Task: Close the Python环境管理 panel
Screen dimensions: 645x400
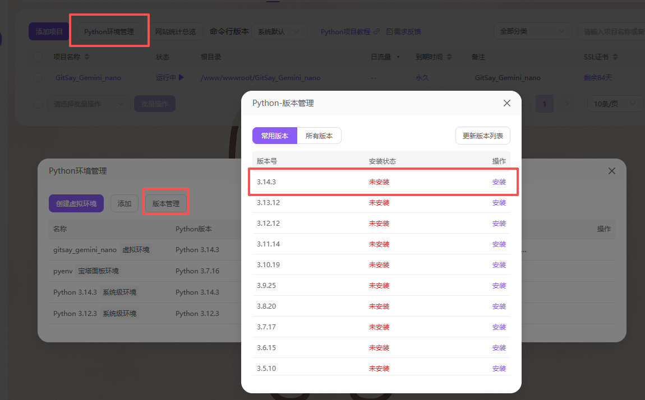Action: [x=612, y=171]
